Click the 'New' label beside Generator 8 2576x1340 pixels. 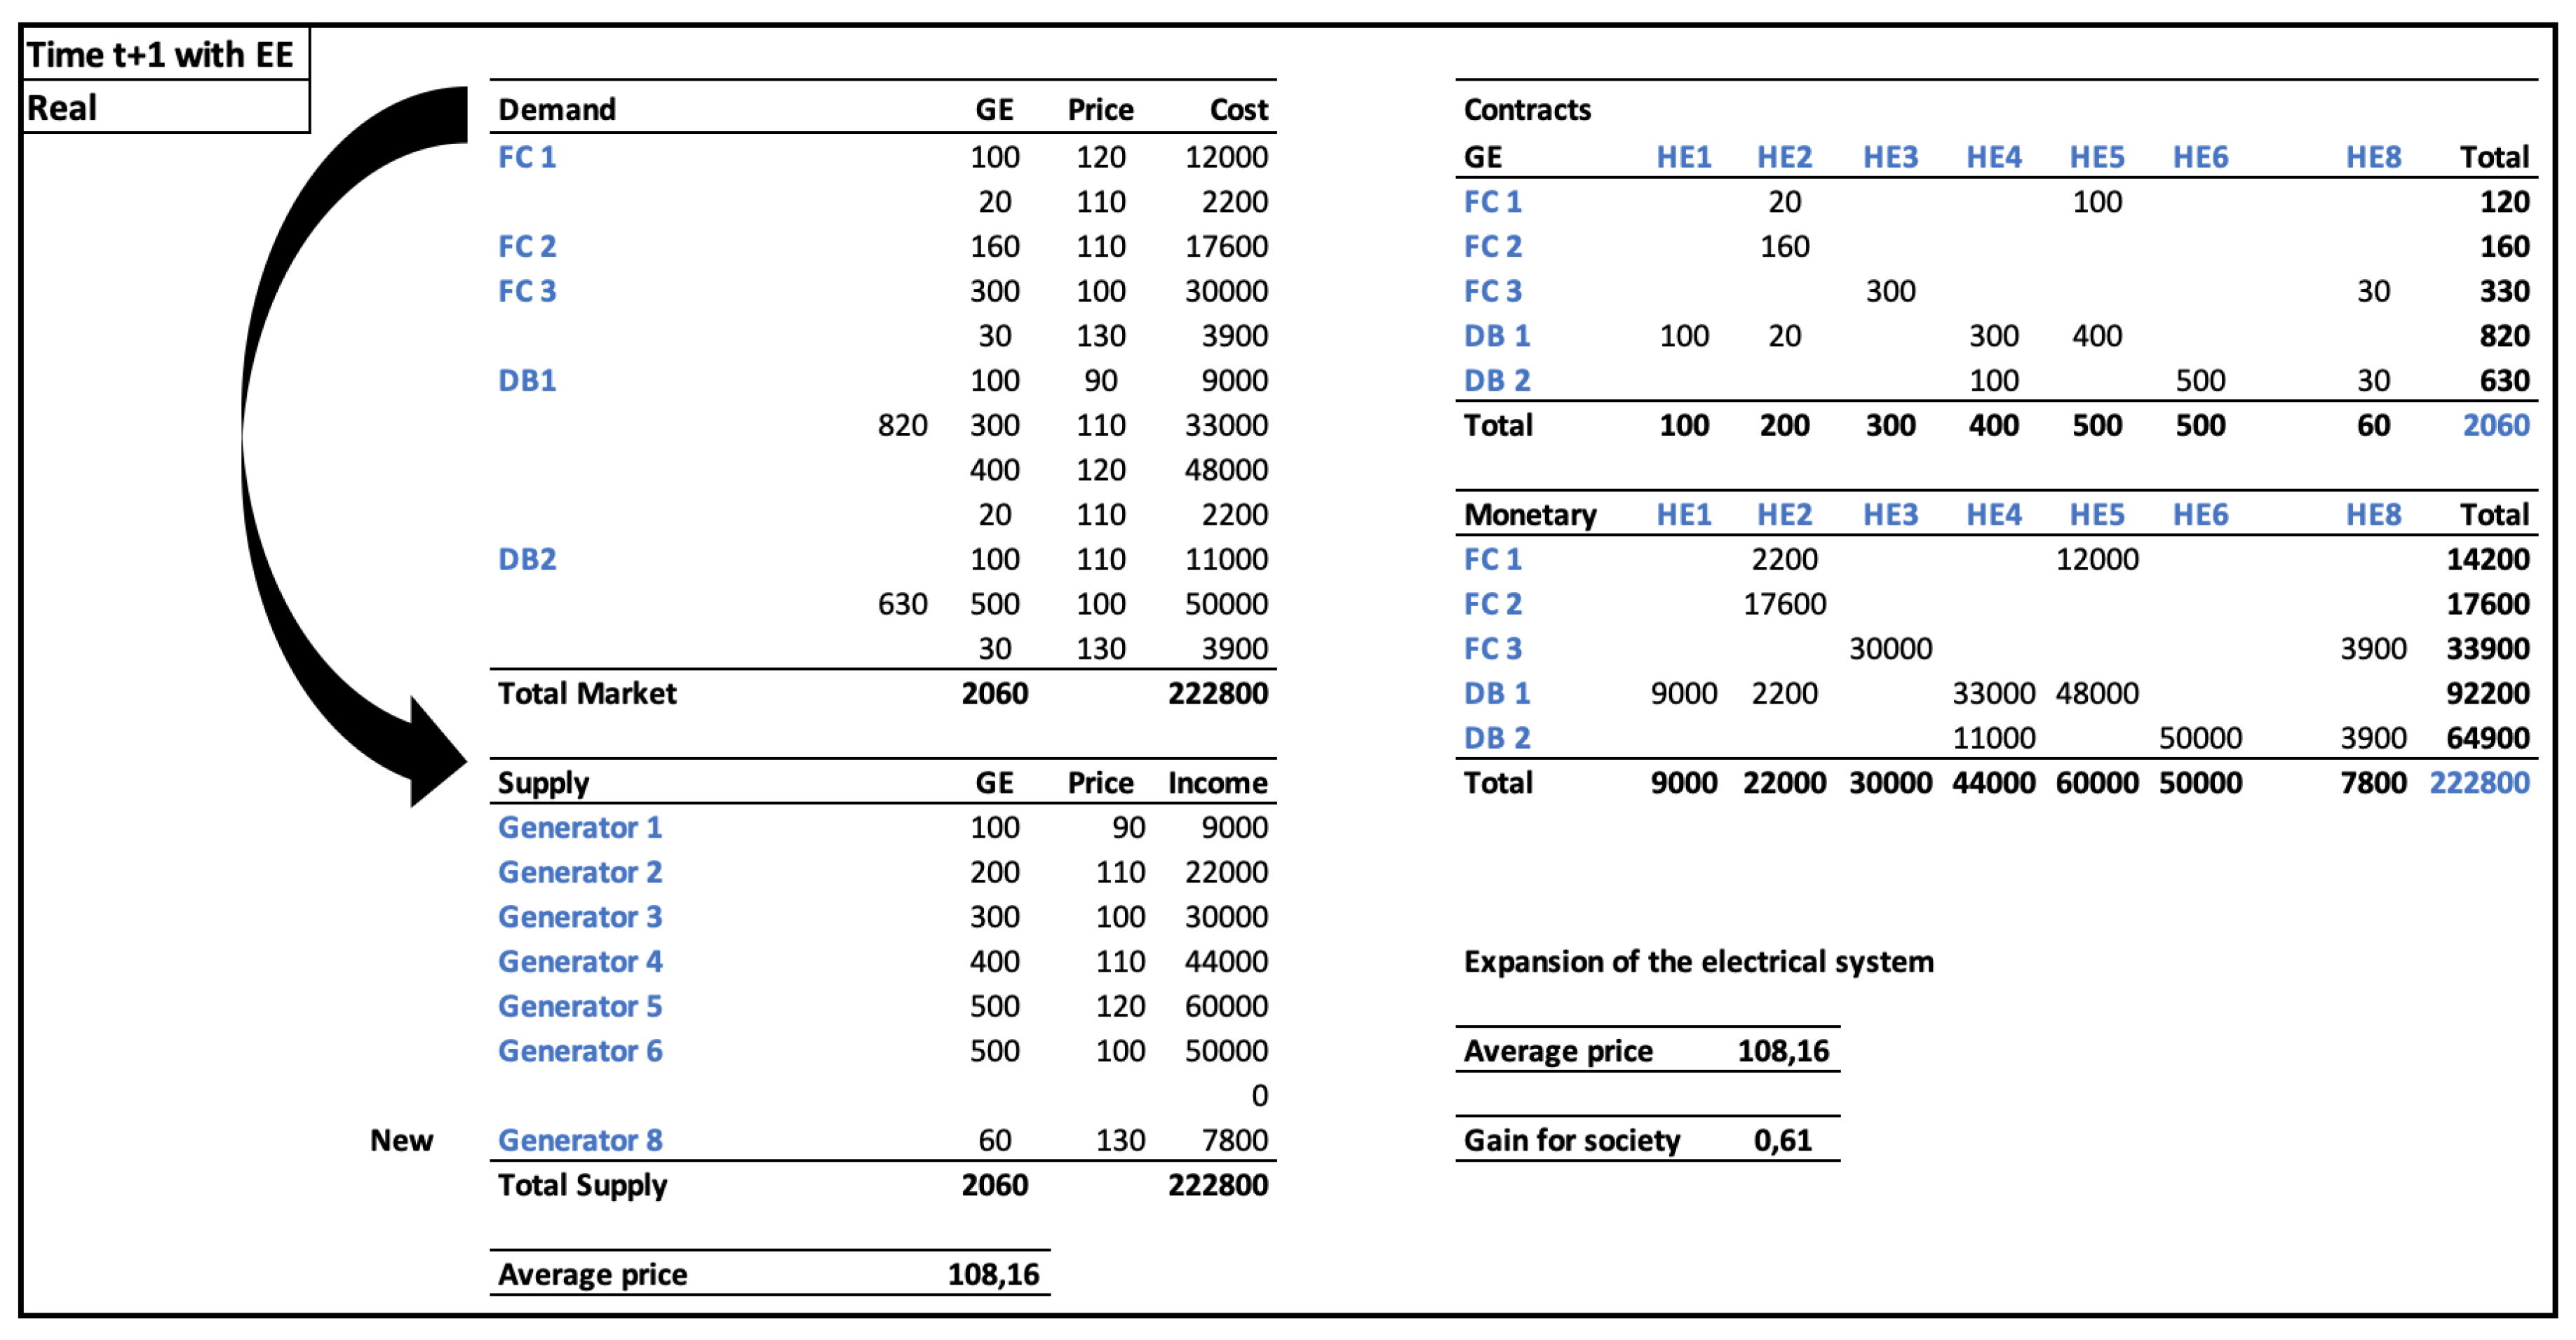401,1140
